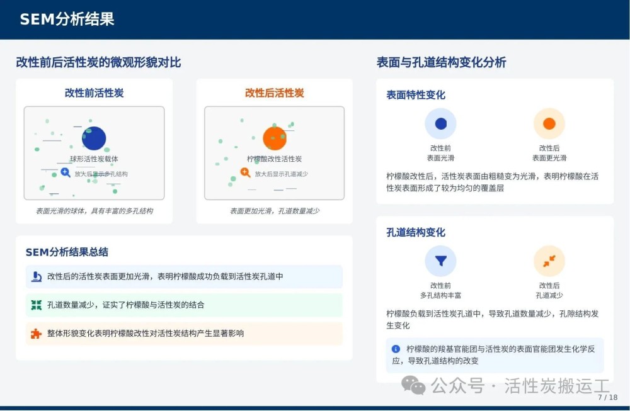Image resolution: width=630 pixels, height=411 pixels.
Task: Click the 表面特性变化 section heading
Action: coord(416,95)
